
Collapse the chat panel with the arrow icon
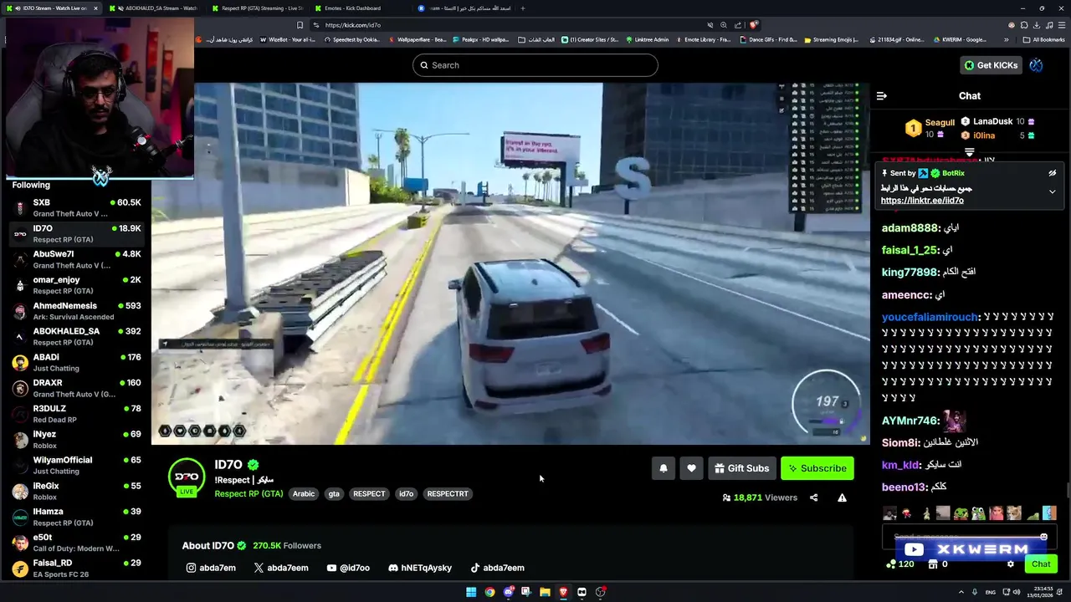pyautogui.click(x=881, y=96)
